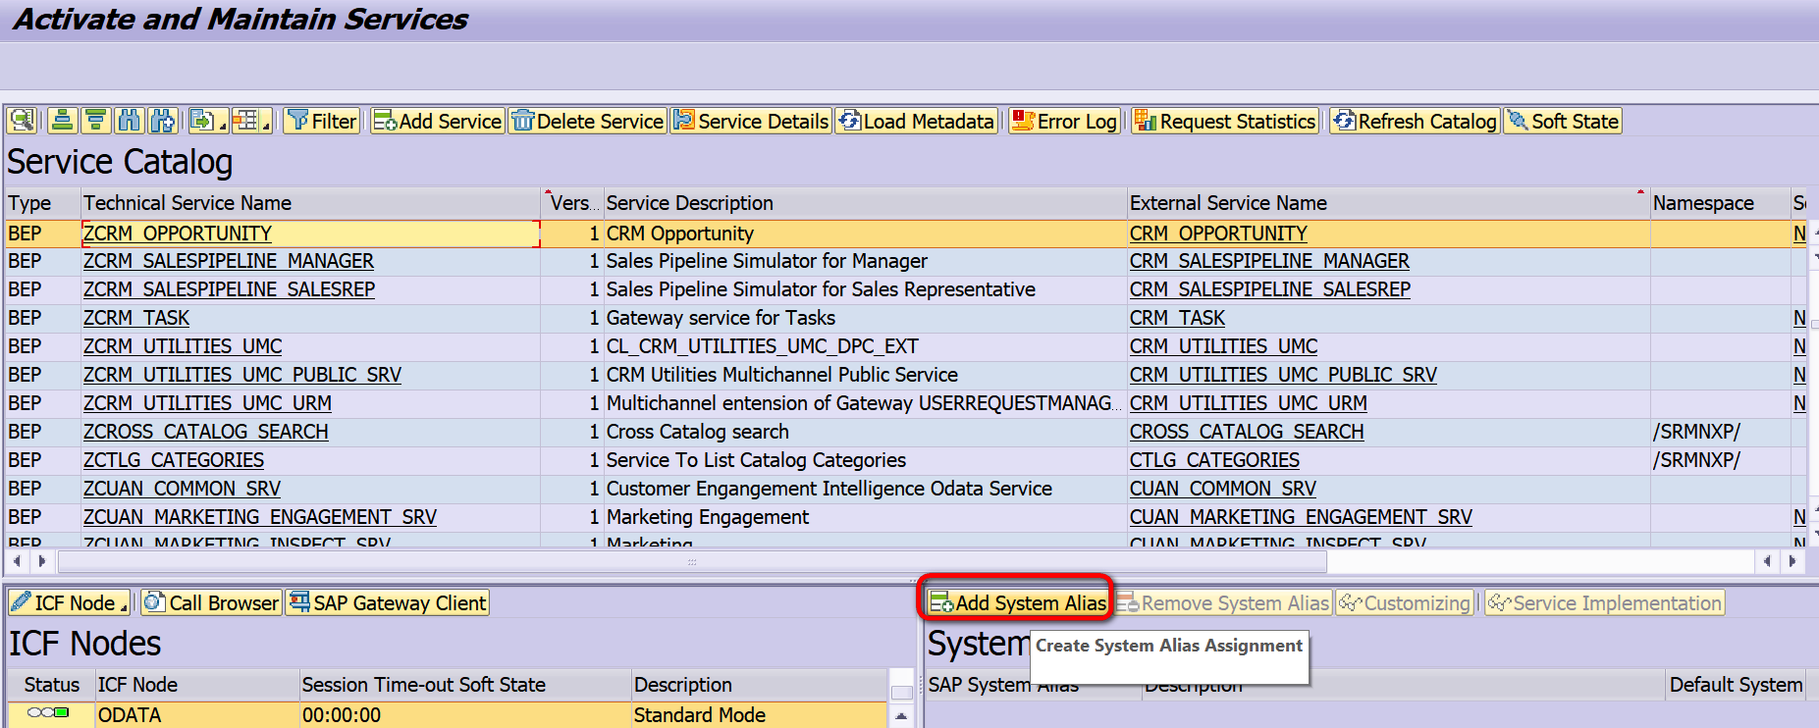Click Load Metadata
This screenshot has width=1819, height=728.
tap(916, 121)
